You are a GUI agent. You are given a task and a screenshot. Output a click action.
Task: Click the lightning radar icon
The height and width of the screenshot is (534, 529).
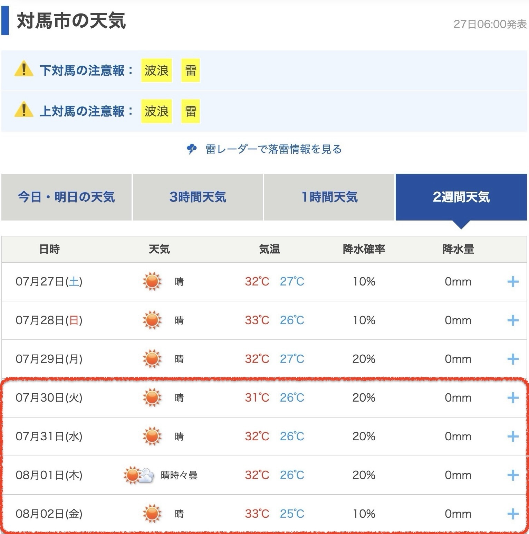(x=191, y=149)
